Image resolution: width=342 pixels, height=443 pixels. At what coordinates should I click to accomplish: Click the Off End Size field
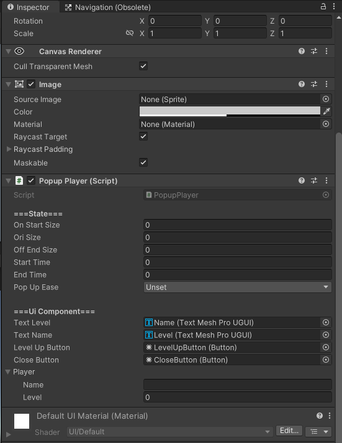(x=237, y=249)
